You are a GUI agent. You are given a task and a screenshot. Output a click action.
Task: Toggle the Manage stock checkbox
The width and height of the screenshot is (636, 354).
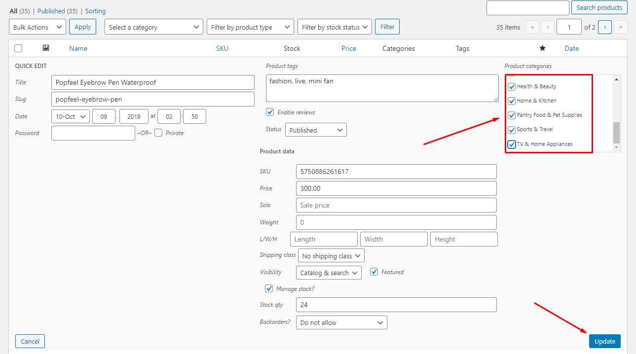click(269, 288)
